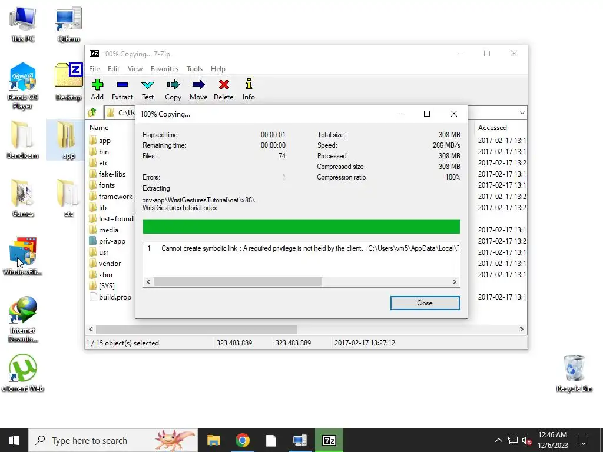
Task: Select QtEmu desktop shortcut
Action: [68, 24]
